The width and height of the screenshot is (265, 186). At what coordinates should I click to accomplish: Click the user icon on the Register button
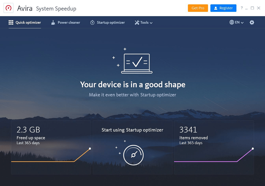[x=216, y=8]
